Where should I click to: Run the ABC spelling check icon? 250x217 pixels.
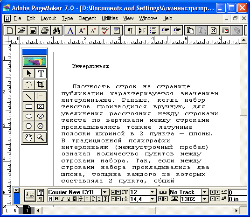point(105,30)
